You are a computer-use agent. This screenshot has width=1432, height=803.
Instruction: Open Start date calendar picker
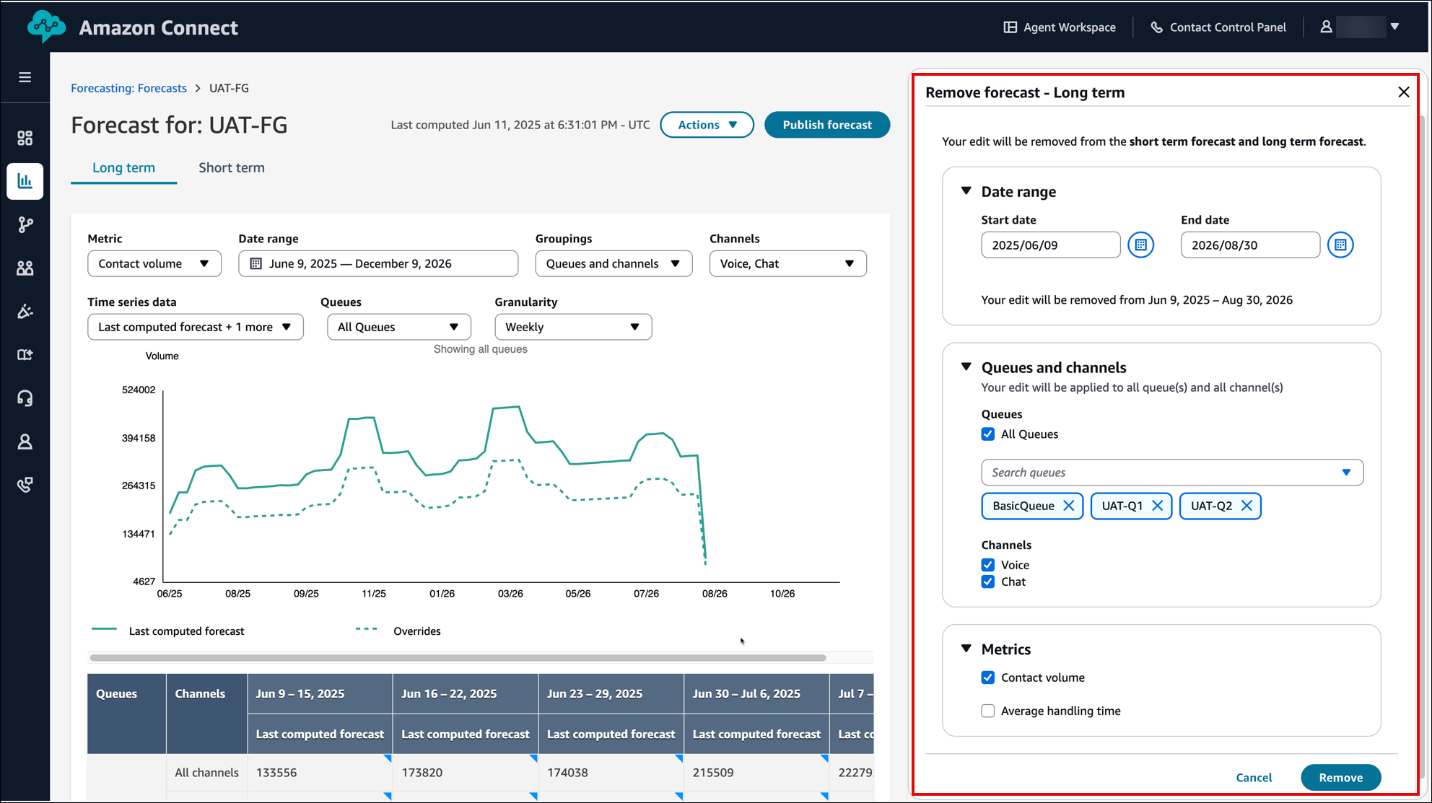1140,245
